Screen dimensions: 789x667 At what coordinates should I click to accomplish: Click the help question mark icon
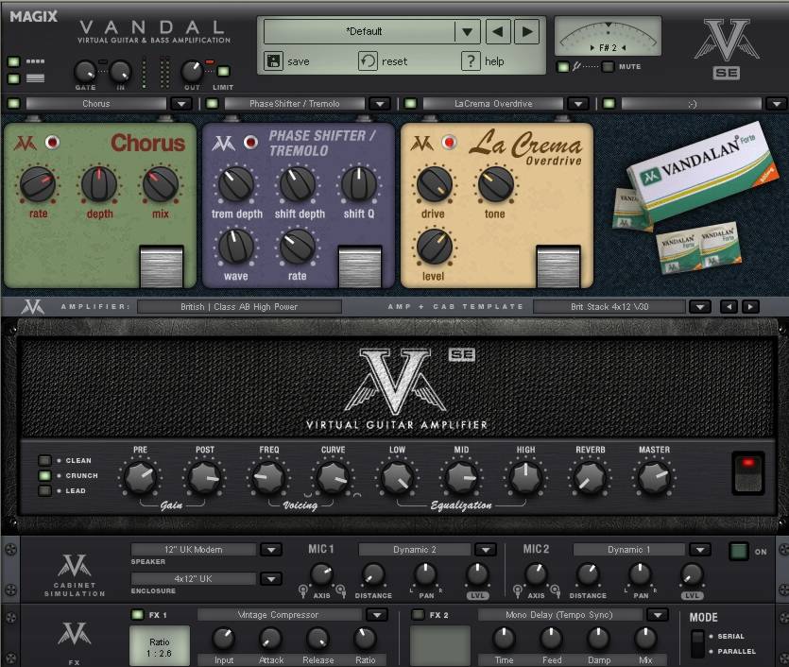click(471, 60)
